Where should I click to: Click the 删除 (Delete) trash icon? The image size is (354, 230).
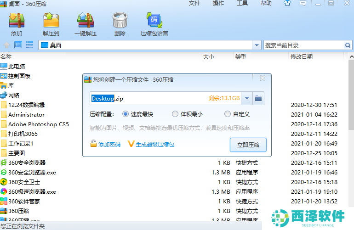click(120, 24)
